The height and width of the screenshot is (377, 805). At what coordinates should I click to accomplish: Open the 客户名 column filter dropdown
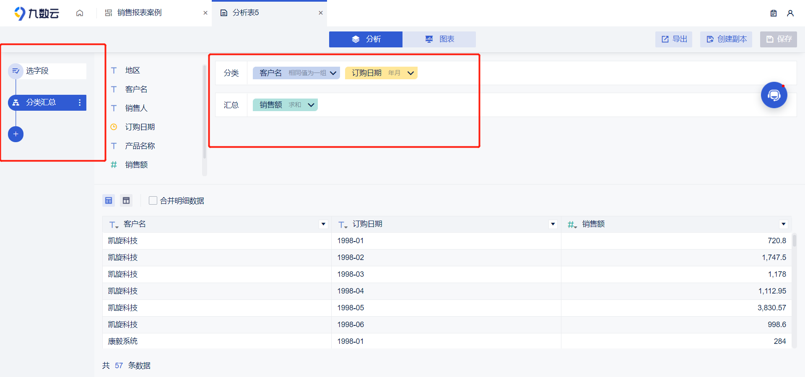[323, 224]
